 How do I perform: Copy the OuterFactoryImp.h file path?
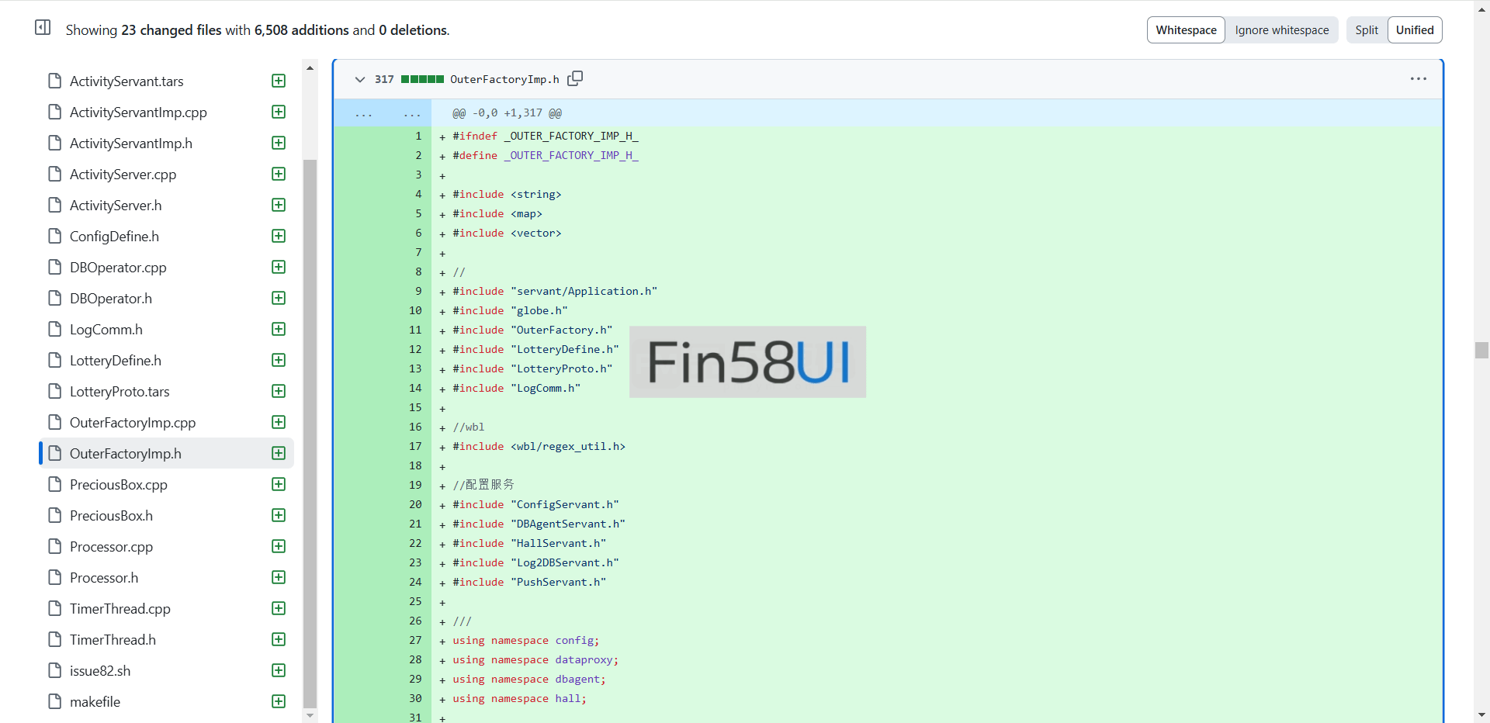point(575,78)
